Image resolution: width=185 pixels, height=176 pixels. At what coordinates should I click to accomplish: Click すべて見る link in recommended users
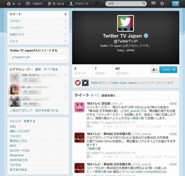51,69
